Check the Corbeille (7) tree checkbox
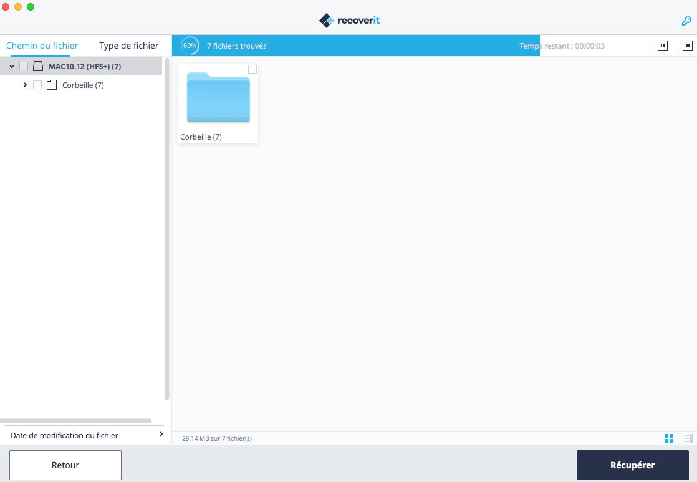Viewport: 697px width, 482px height. pyautogui.click(x=37, y=85)
